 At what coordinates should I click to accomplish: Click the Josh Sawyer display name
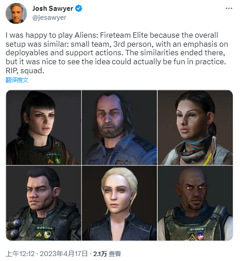pyautogui.click(x=53, y=9)
